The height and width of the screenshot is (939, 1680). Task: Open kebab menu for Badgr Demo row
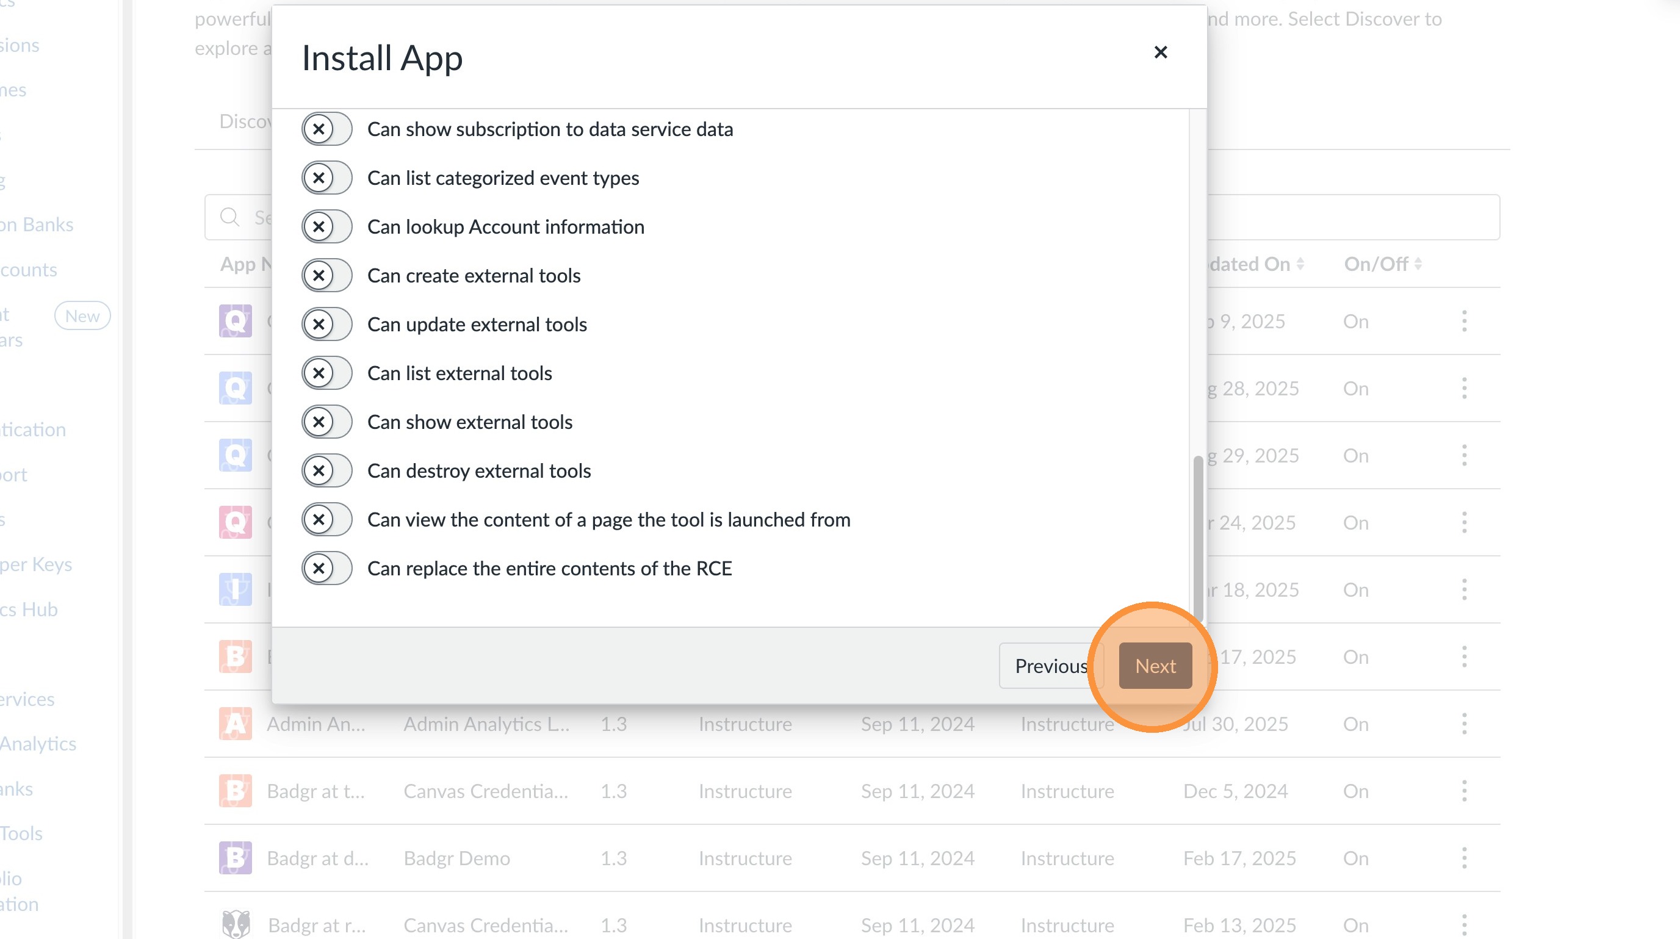[x=1464, y=858]
